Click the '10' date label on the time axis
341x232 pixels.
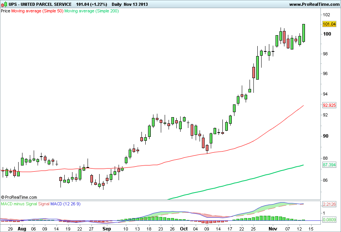click(x=126, y=229)
